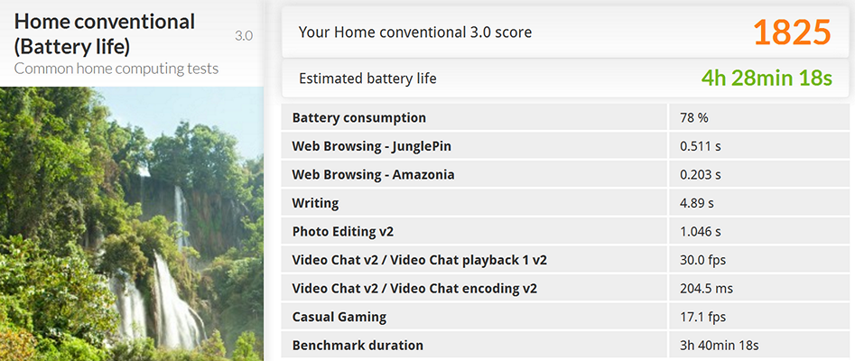Select the Casual Gaming row label

(339, 317)
